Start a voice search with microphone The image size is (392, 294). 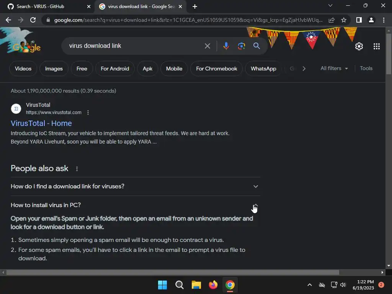click(226, 46)
